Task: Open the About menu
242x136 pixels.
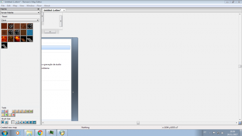Action: click(47, 6)
